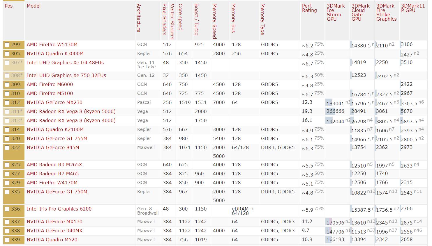
Task: Open the AMD FirePro W4170M page
Action: point(52,183)
